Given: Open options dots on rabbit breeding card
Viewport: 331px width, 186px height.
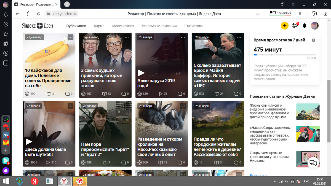Looking at the screenshot, I should [183, 106].
